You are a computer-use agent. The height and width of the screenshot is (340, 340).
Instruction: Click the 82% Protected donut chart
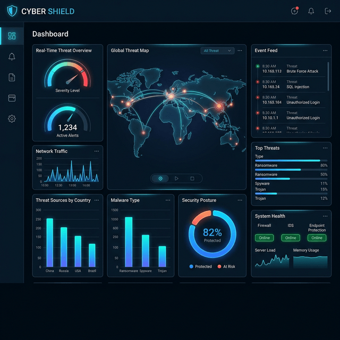click(x=212, y=234)
